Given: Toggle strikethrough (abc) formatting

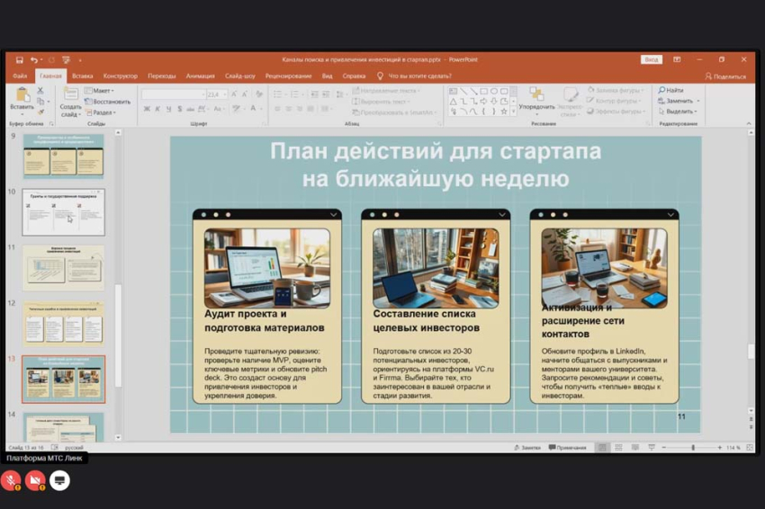Looking at the screenshot, I should point(190,109).
